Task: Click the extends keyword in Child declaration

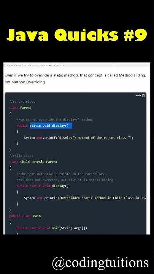Action: coord(38,162)
